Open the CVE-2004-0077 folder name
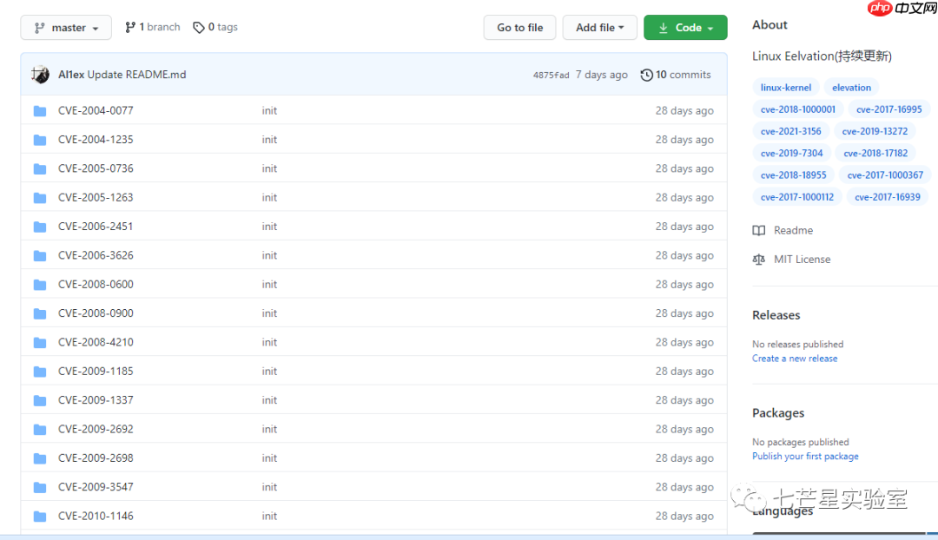Image resolution: width=938 pixels, height=540 pixels. click(96, 110)
